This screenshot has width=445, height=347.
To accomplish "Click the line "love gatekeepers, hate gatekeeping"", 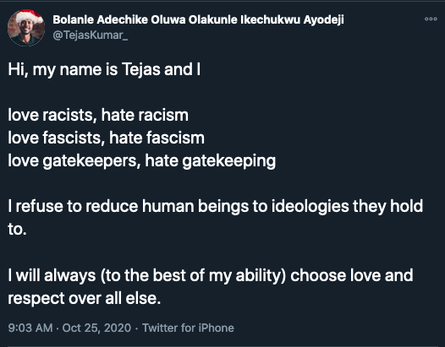I will tap(141, 161).
